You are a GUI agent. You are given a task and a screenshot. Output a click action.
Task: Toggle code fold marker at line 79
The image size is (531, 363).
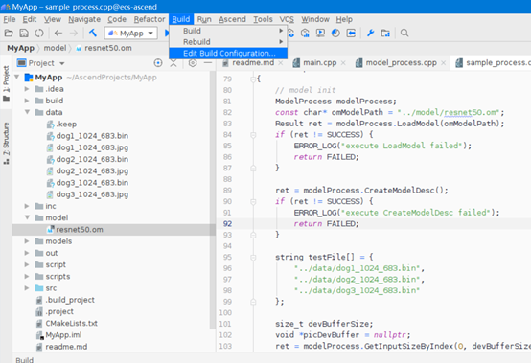(253, 79)
